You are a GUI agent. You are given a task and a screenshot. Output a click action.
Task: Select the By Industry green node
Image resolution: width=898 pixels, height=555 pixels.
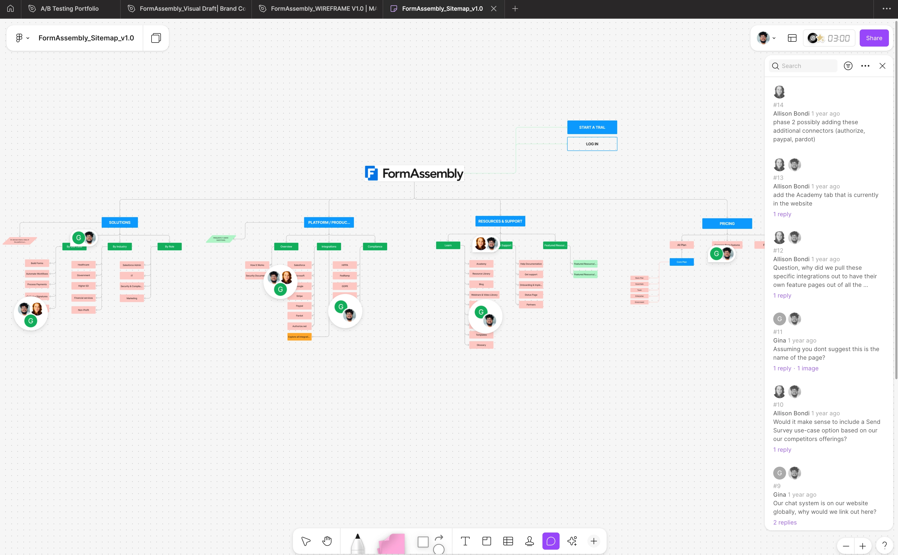[119, 247]
